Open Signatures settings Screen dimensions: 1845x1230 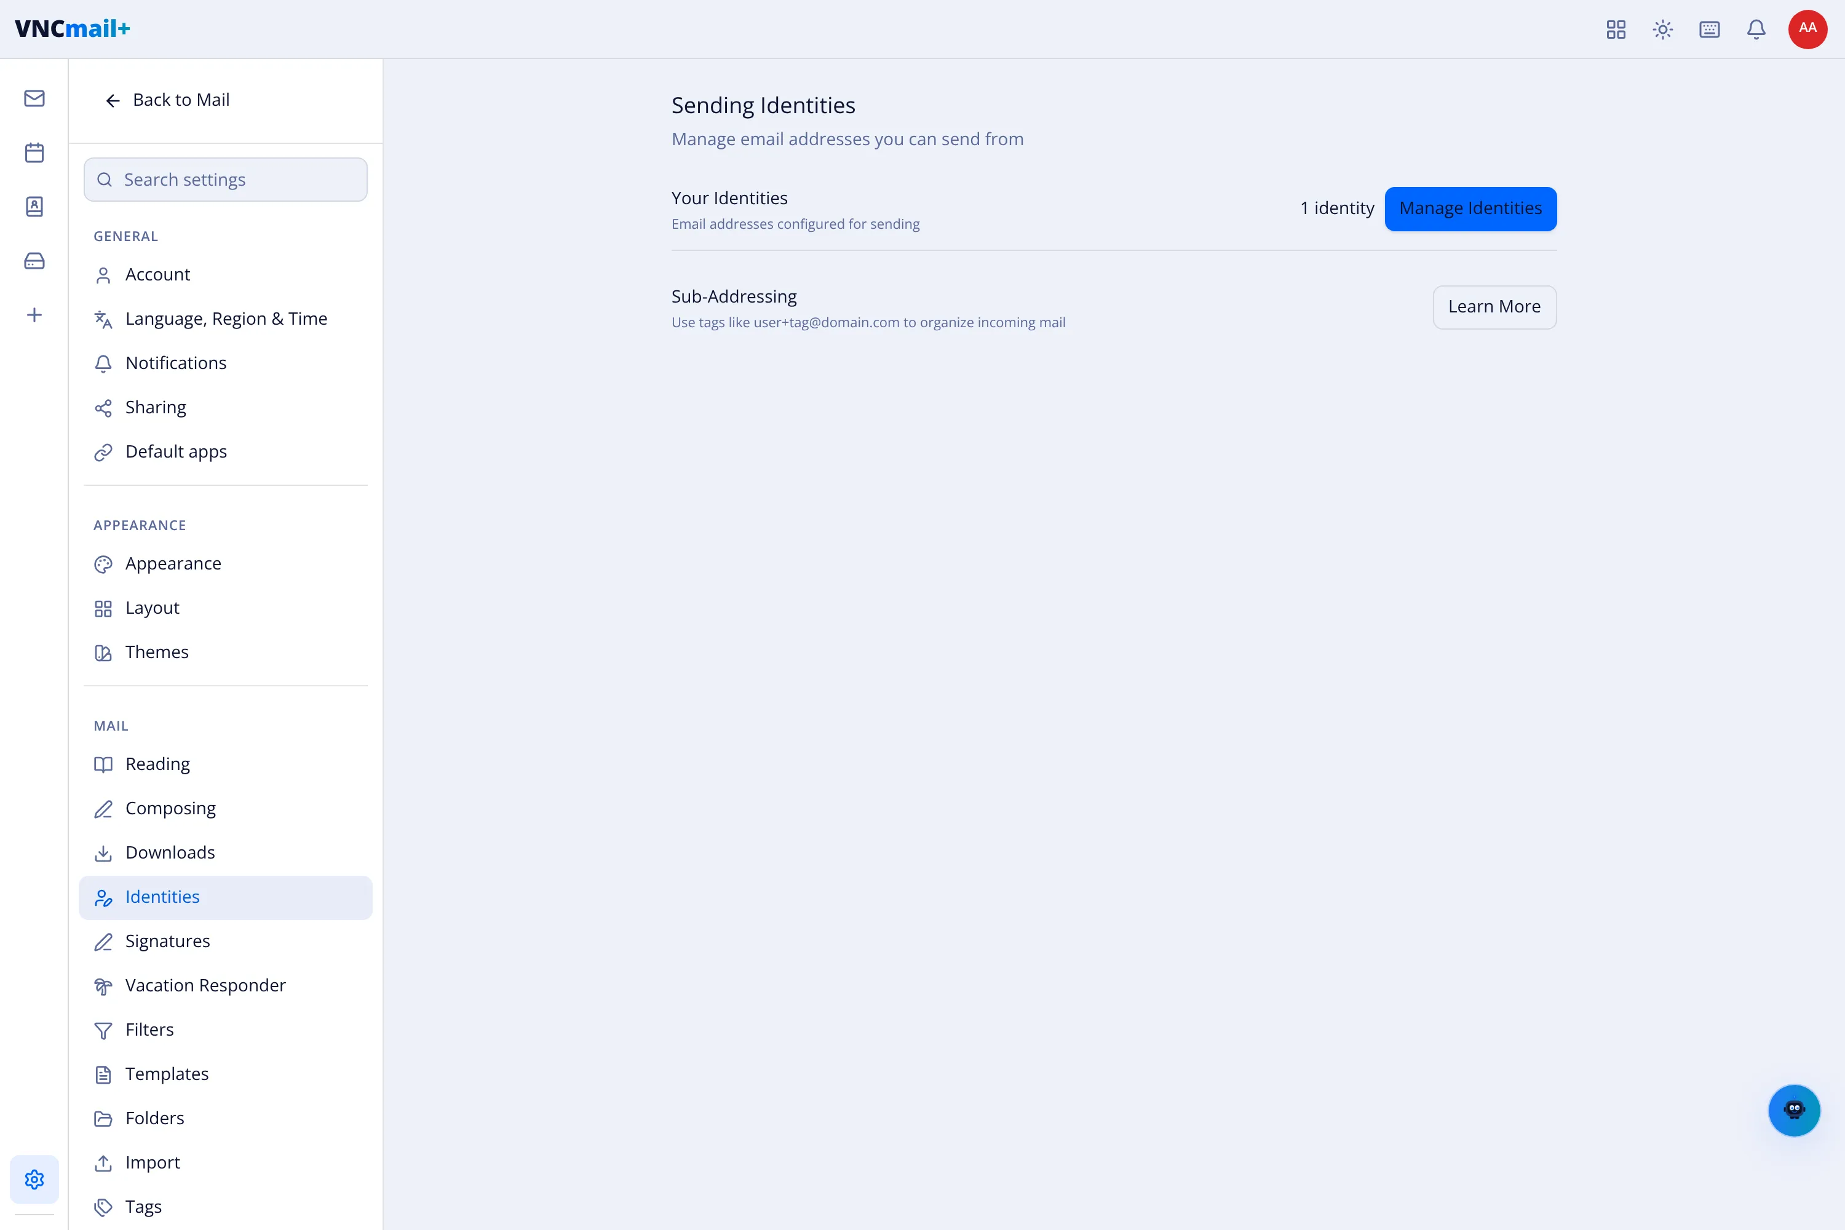pyautogui.click(x=226, y=942)
